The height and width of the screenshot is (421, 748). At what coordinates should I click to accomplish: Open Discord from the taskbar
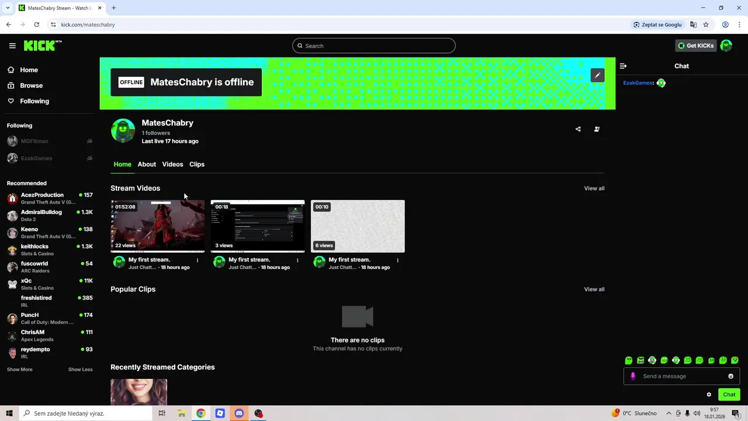pyautogui.click(x=239, y=413)
